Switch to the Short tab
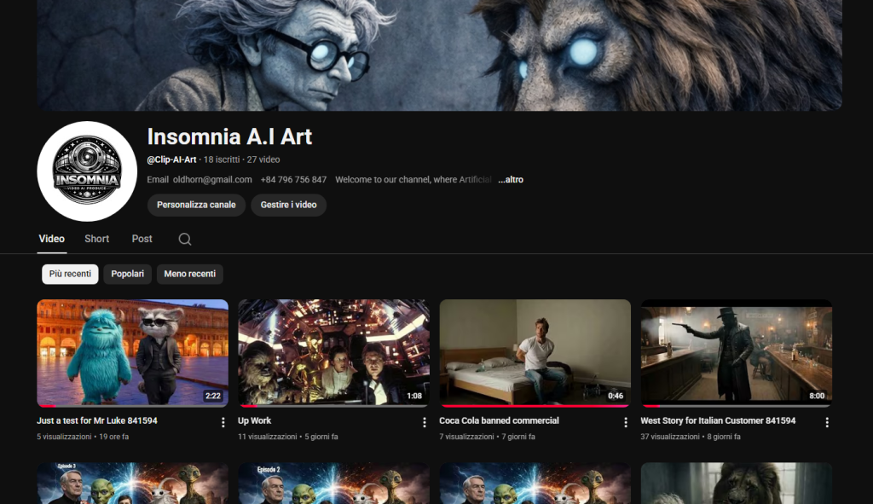 (x=97, y=239)
